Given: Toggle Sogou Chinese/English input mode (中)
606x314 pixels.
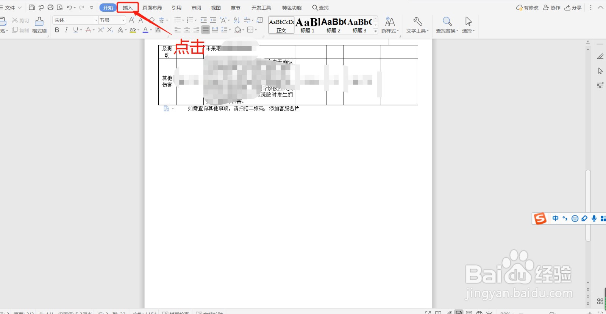Looking at the screenshot, I should click(555, 218).
